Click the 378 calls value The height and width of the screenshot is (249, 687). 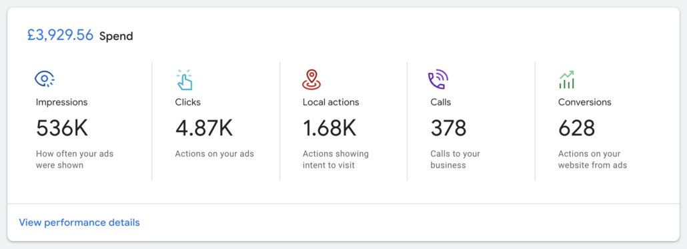448,128
